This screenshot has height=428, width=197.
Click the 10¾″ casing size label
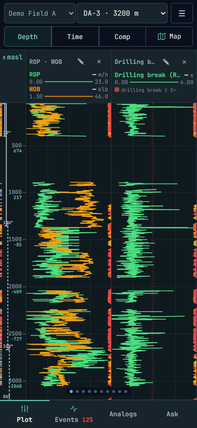(x=8, y=346)
